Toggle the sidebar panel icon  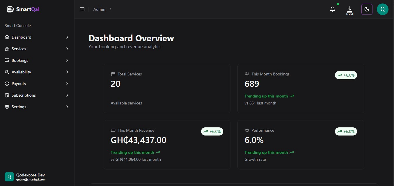pyautogui.click(x=82, y=9)
